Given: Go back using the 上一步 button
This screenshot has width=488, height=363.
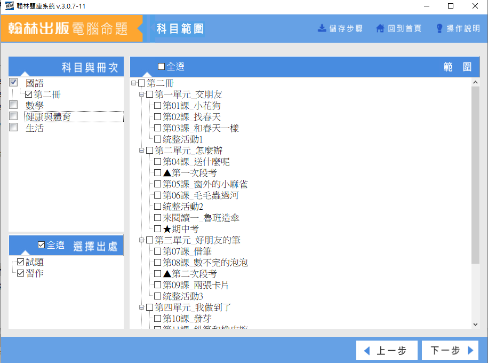Looking at the screenshot, I should (385, 351).
